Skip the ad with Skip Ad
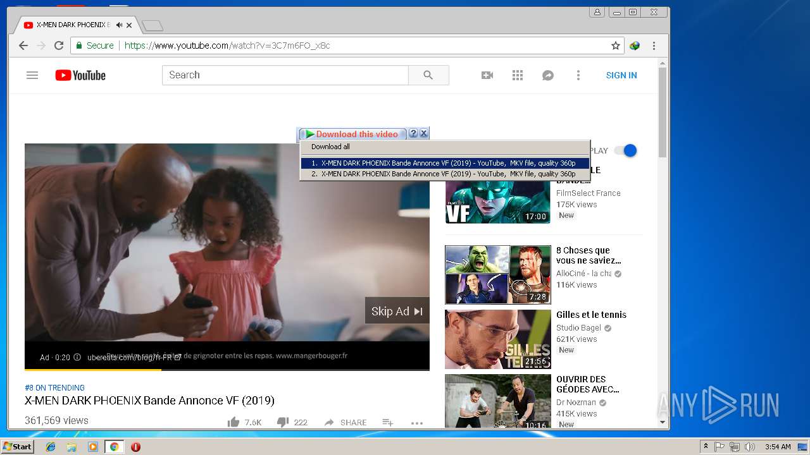 [397, 311]
